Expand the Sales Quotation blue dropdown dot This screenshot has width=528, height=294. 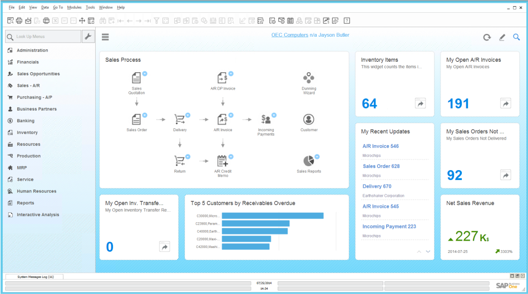145,74
